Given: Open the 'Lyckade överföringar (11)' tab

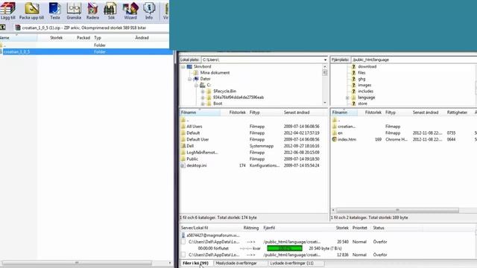Looking at the screenshot, I should (291, 263).
